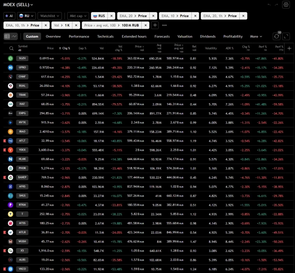The width and height of the screenshot is (295, 273).
Task: Remove the EMA, 10 > Price filter
Action: 195,16
